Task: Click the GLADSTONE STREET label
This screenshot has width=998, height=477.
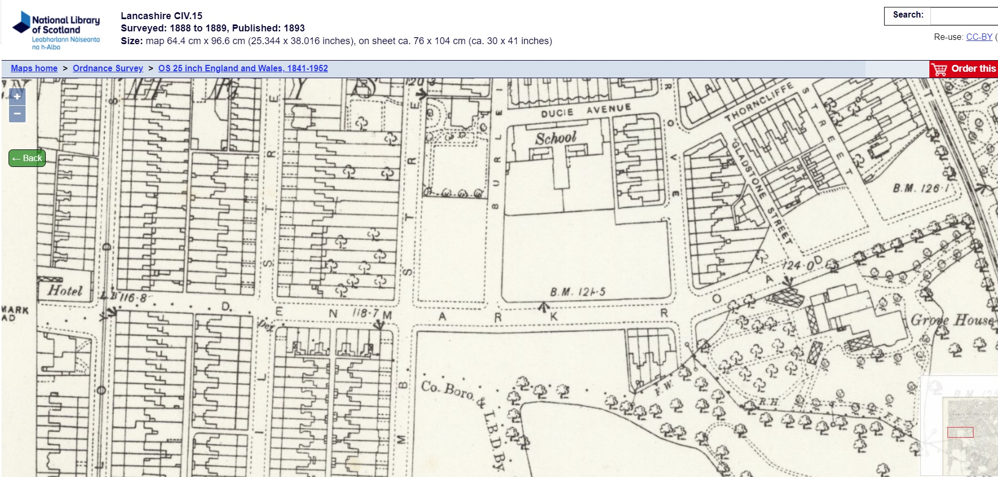Action: tap(762, 192)
